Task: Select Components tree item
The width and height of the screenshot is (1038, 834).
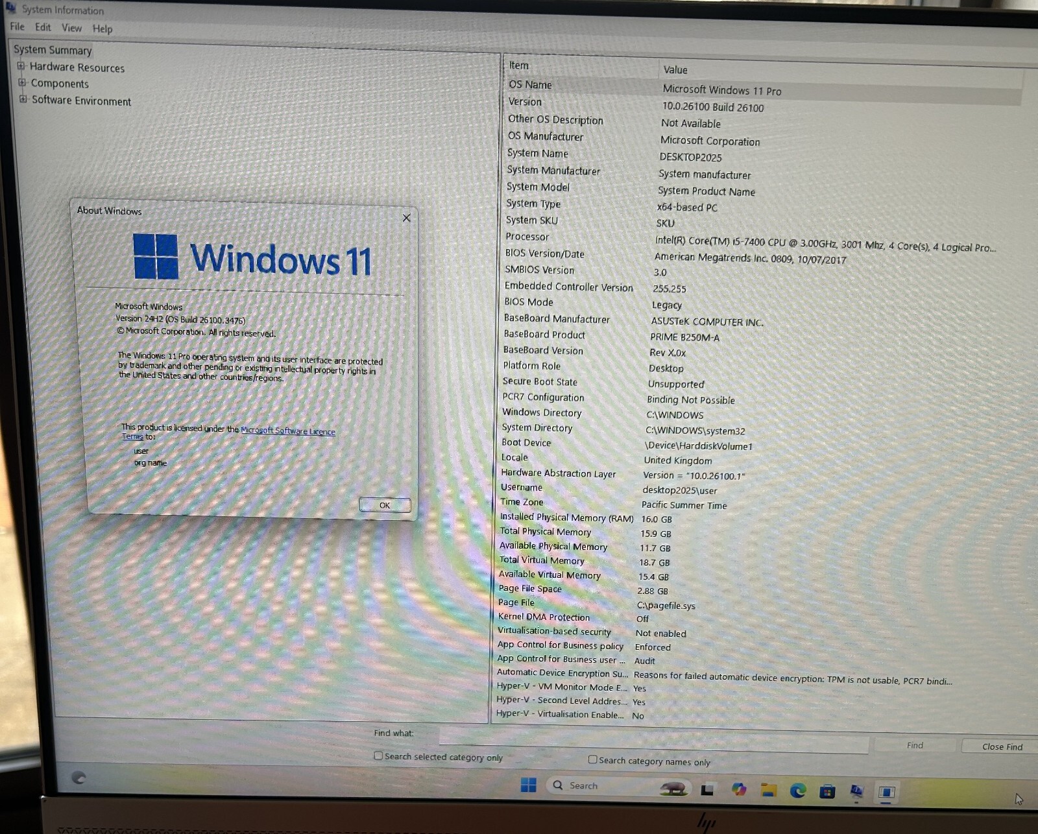Action: click(x=60, y=84)
